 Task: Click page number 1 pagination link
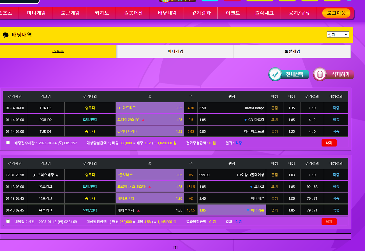175,248
